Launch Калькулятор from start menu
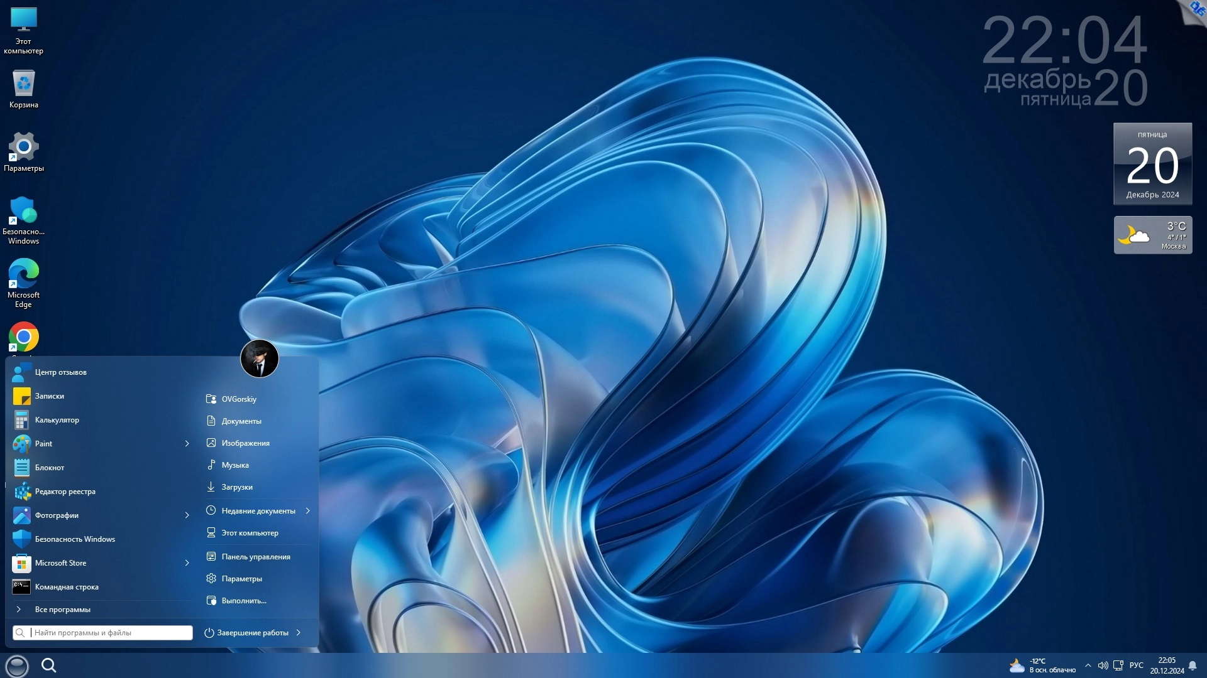Screen dimensions: 1207x678 click(x=57, y=420)
